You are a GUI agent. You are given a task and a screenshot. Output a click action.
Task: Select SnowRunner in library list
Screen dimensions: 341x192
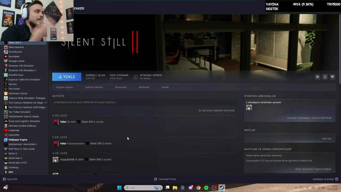15,52
